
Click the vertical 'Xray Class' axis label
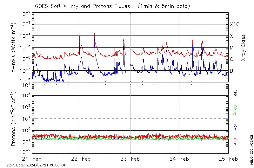point(243,48)
